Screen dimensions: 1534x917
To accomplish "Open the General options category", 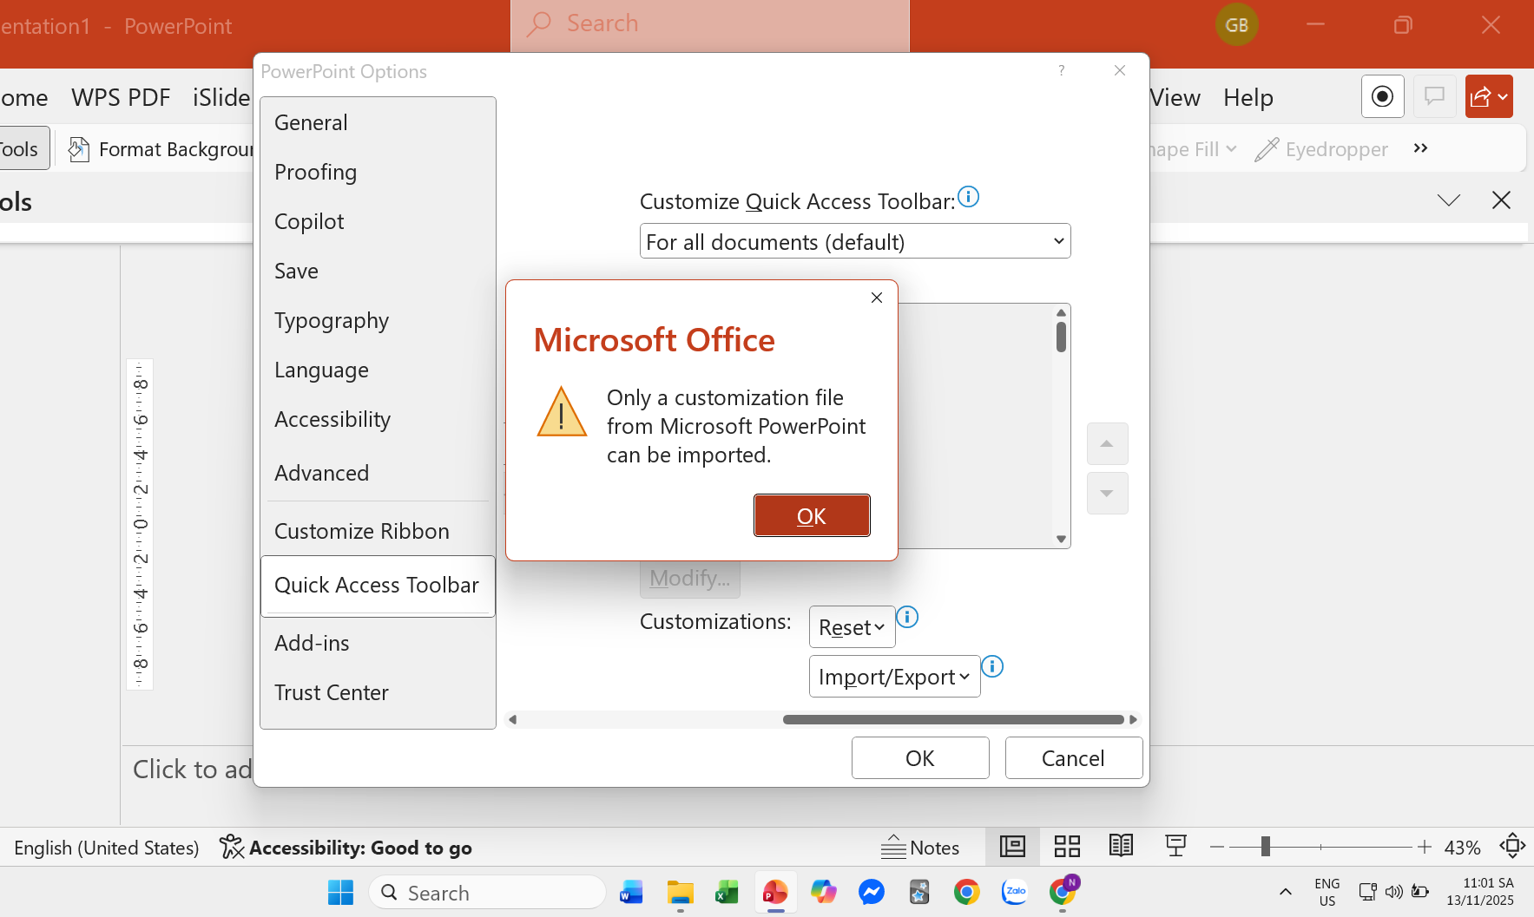I will [378, 122].
